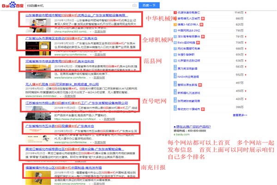
Task: Open 百度快照 for china.machine365.com result
Action: [100, 31]
